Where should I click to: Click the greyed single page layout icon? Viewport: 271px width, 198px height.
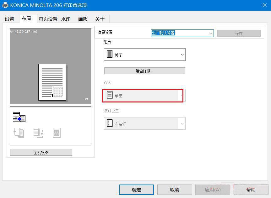coord(57,133)
